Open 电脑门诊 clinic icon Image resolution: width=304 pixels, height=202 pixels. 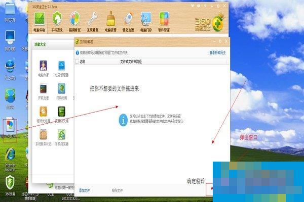(146, 22)
